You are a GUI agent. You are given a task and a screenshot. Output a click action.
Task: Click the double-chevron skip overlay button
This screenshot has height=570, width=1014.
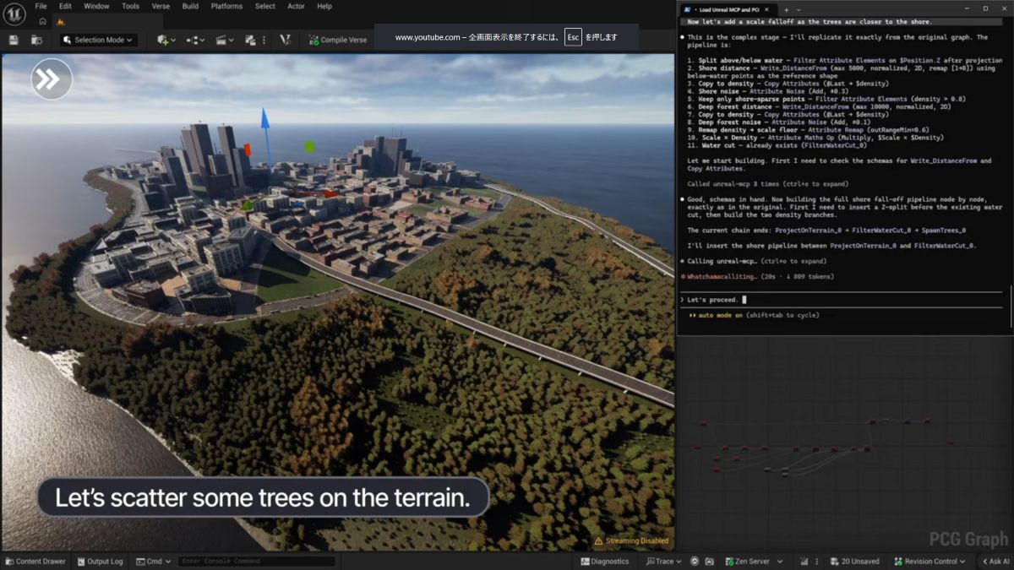52,79
